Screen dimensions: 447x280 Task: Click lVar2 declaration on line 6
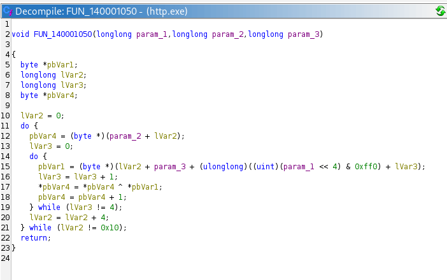71,75
